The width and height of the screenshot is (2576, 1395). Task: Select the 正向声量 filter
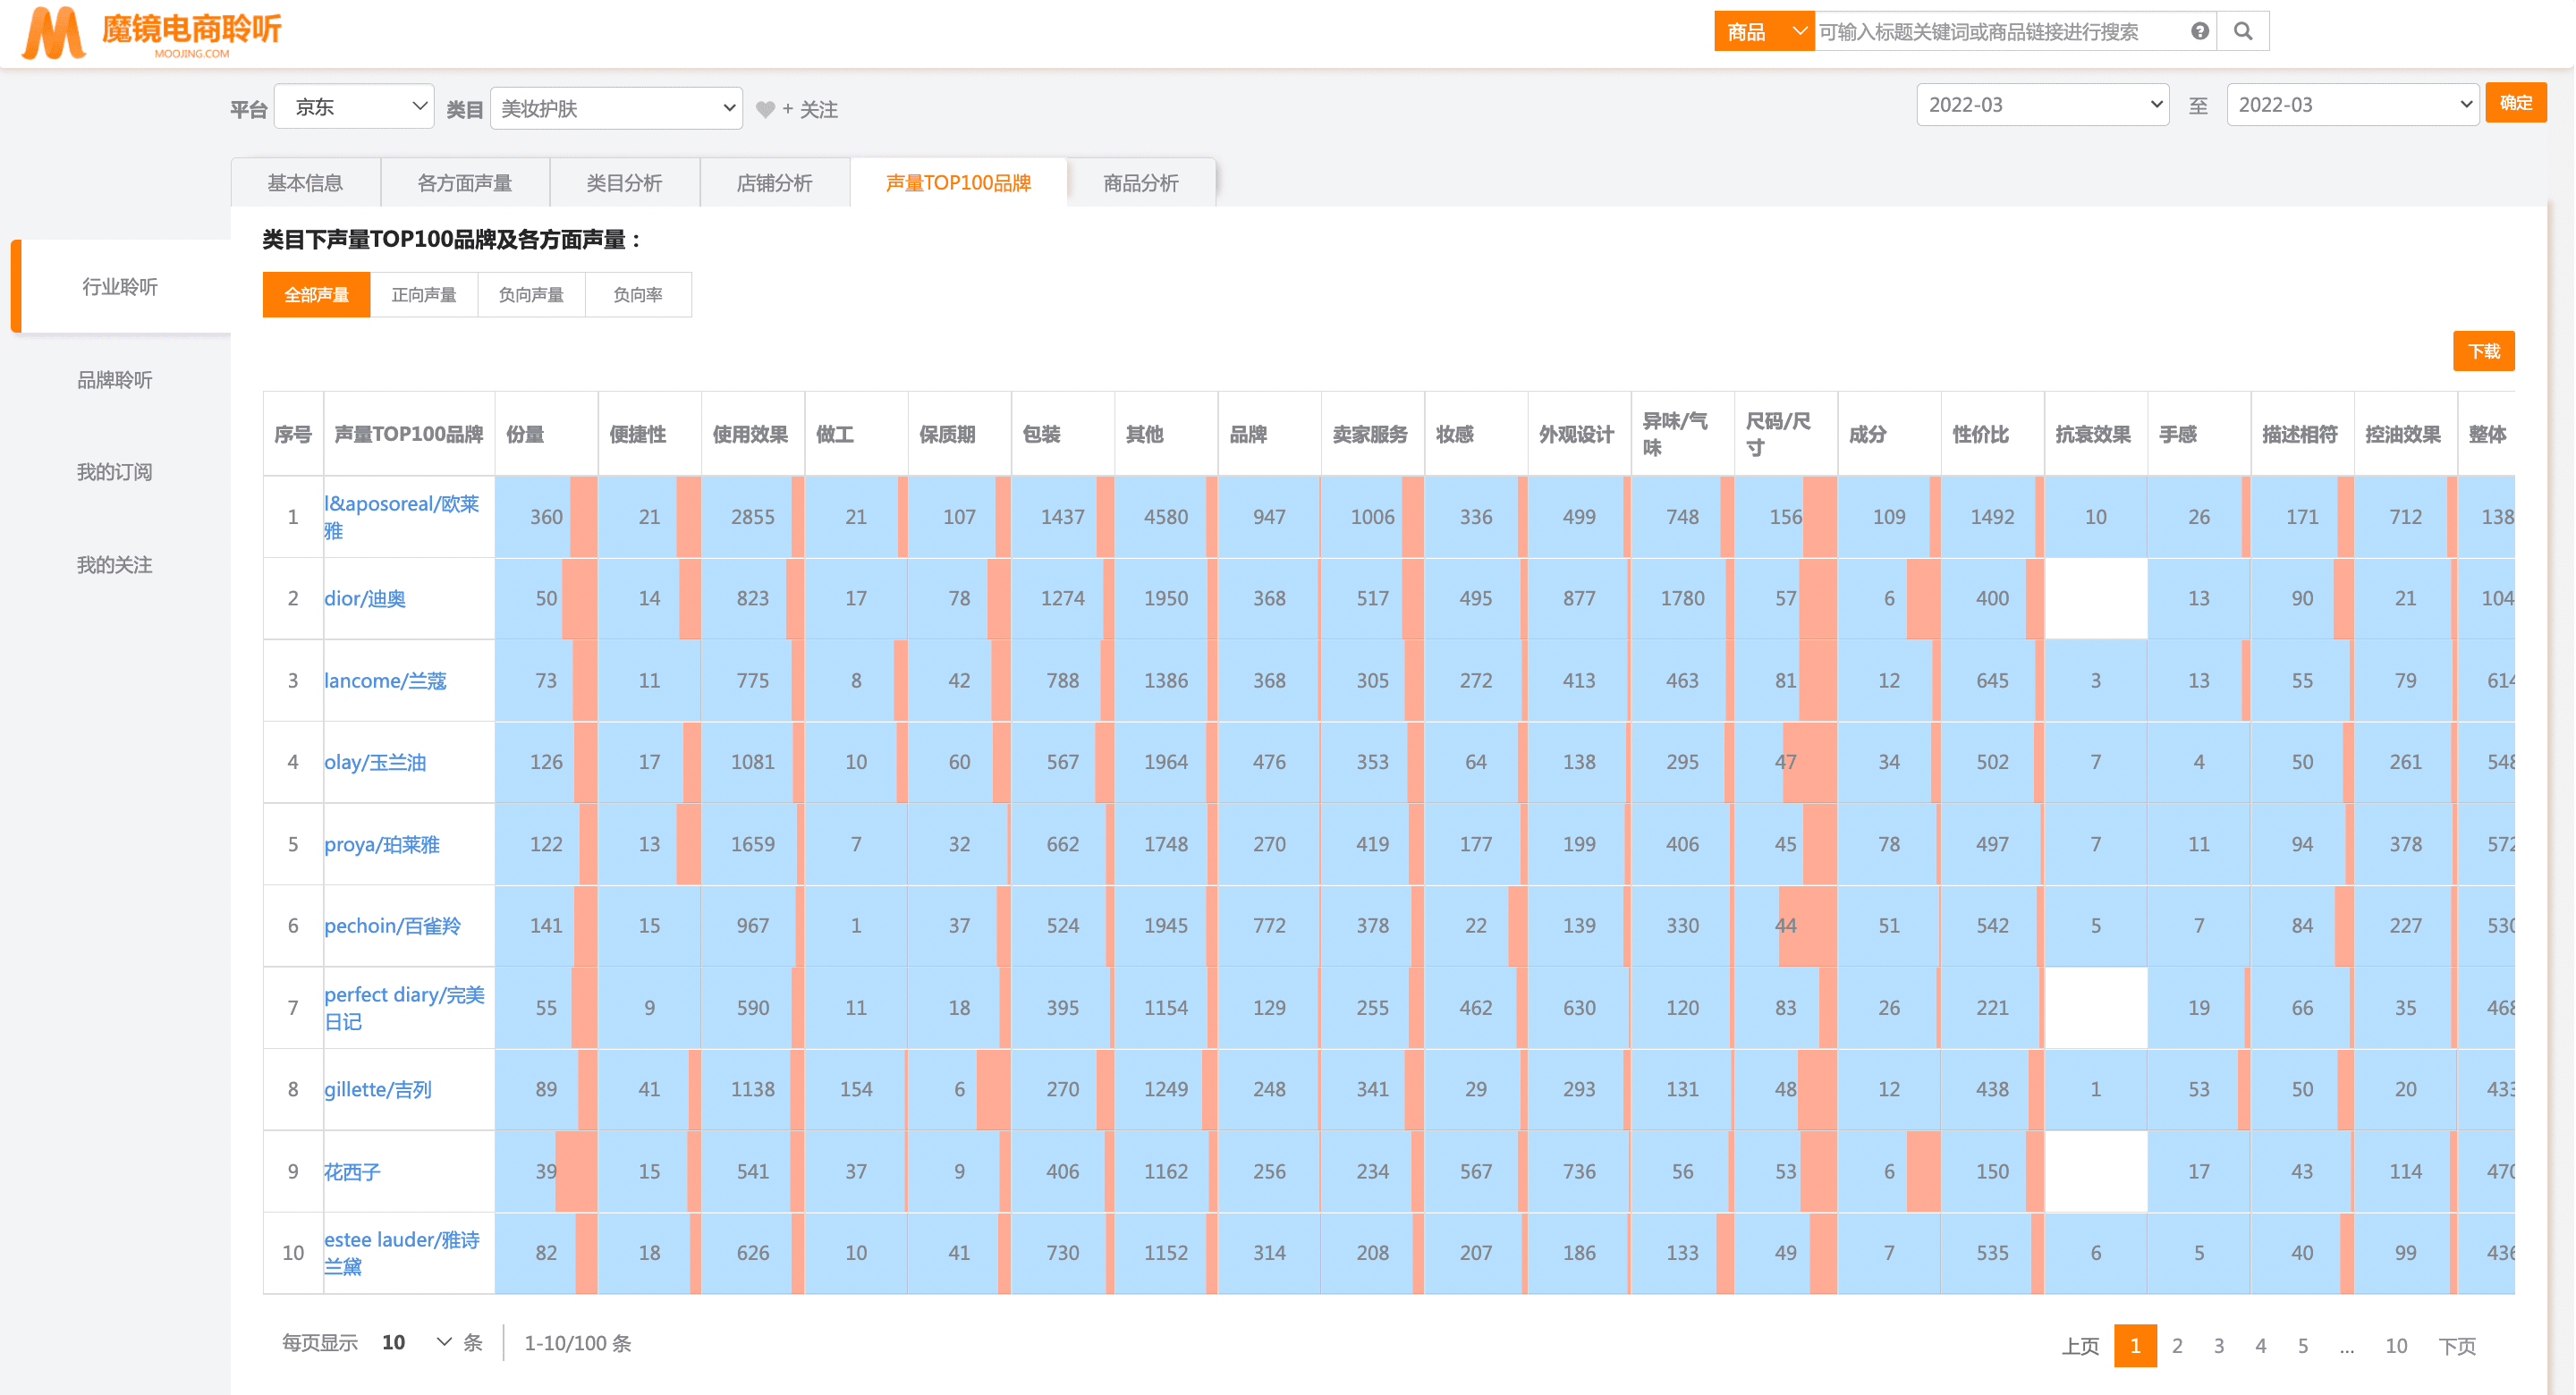point(423,295)
